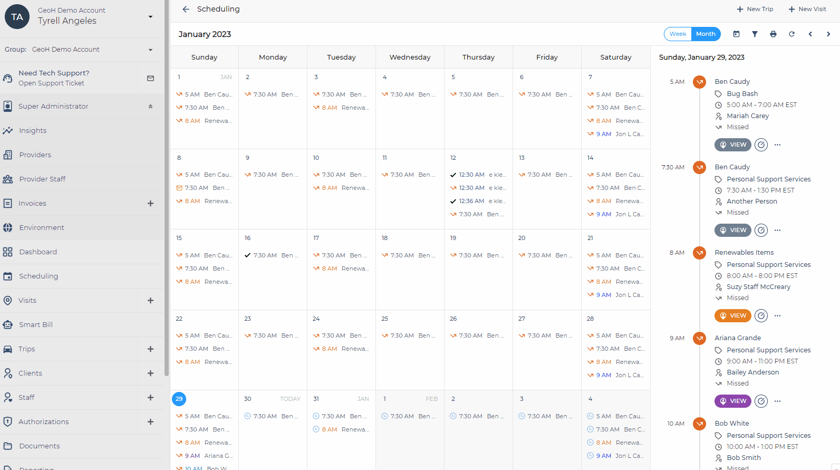The image size is (840, 470).
Task: Open Insights in the sidebar
Action: (x=33, y=131)
